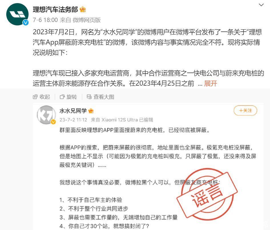
Task: Open the 7-6 18:00 post timestamp
Action: (45, 20)
